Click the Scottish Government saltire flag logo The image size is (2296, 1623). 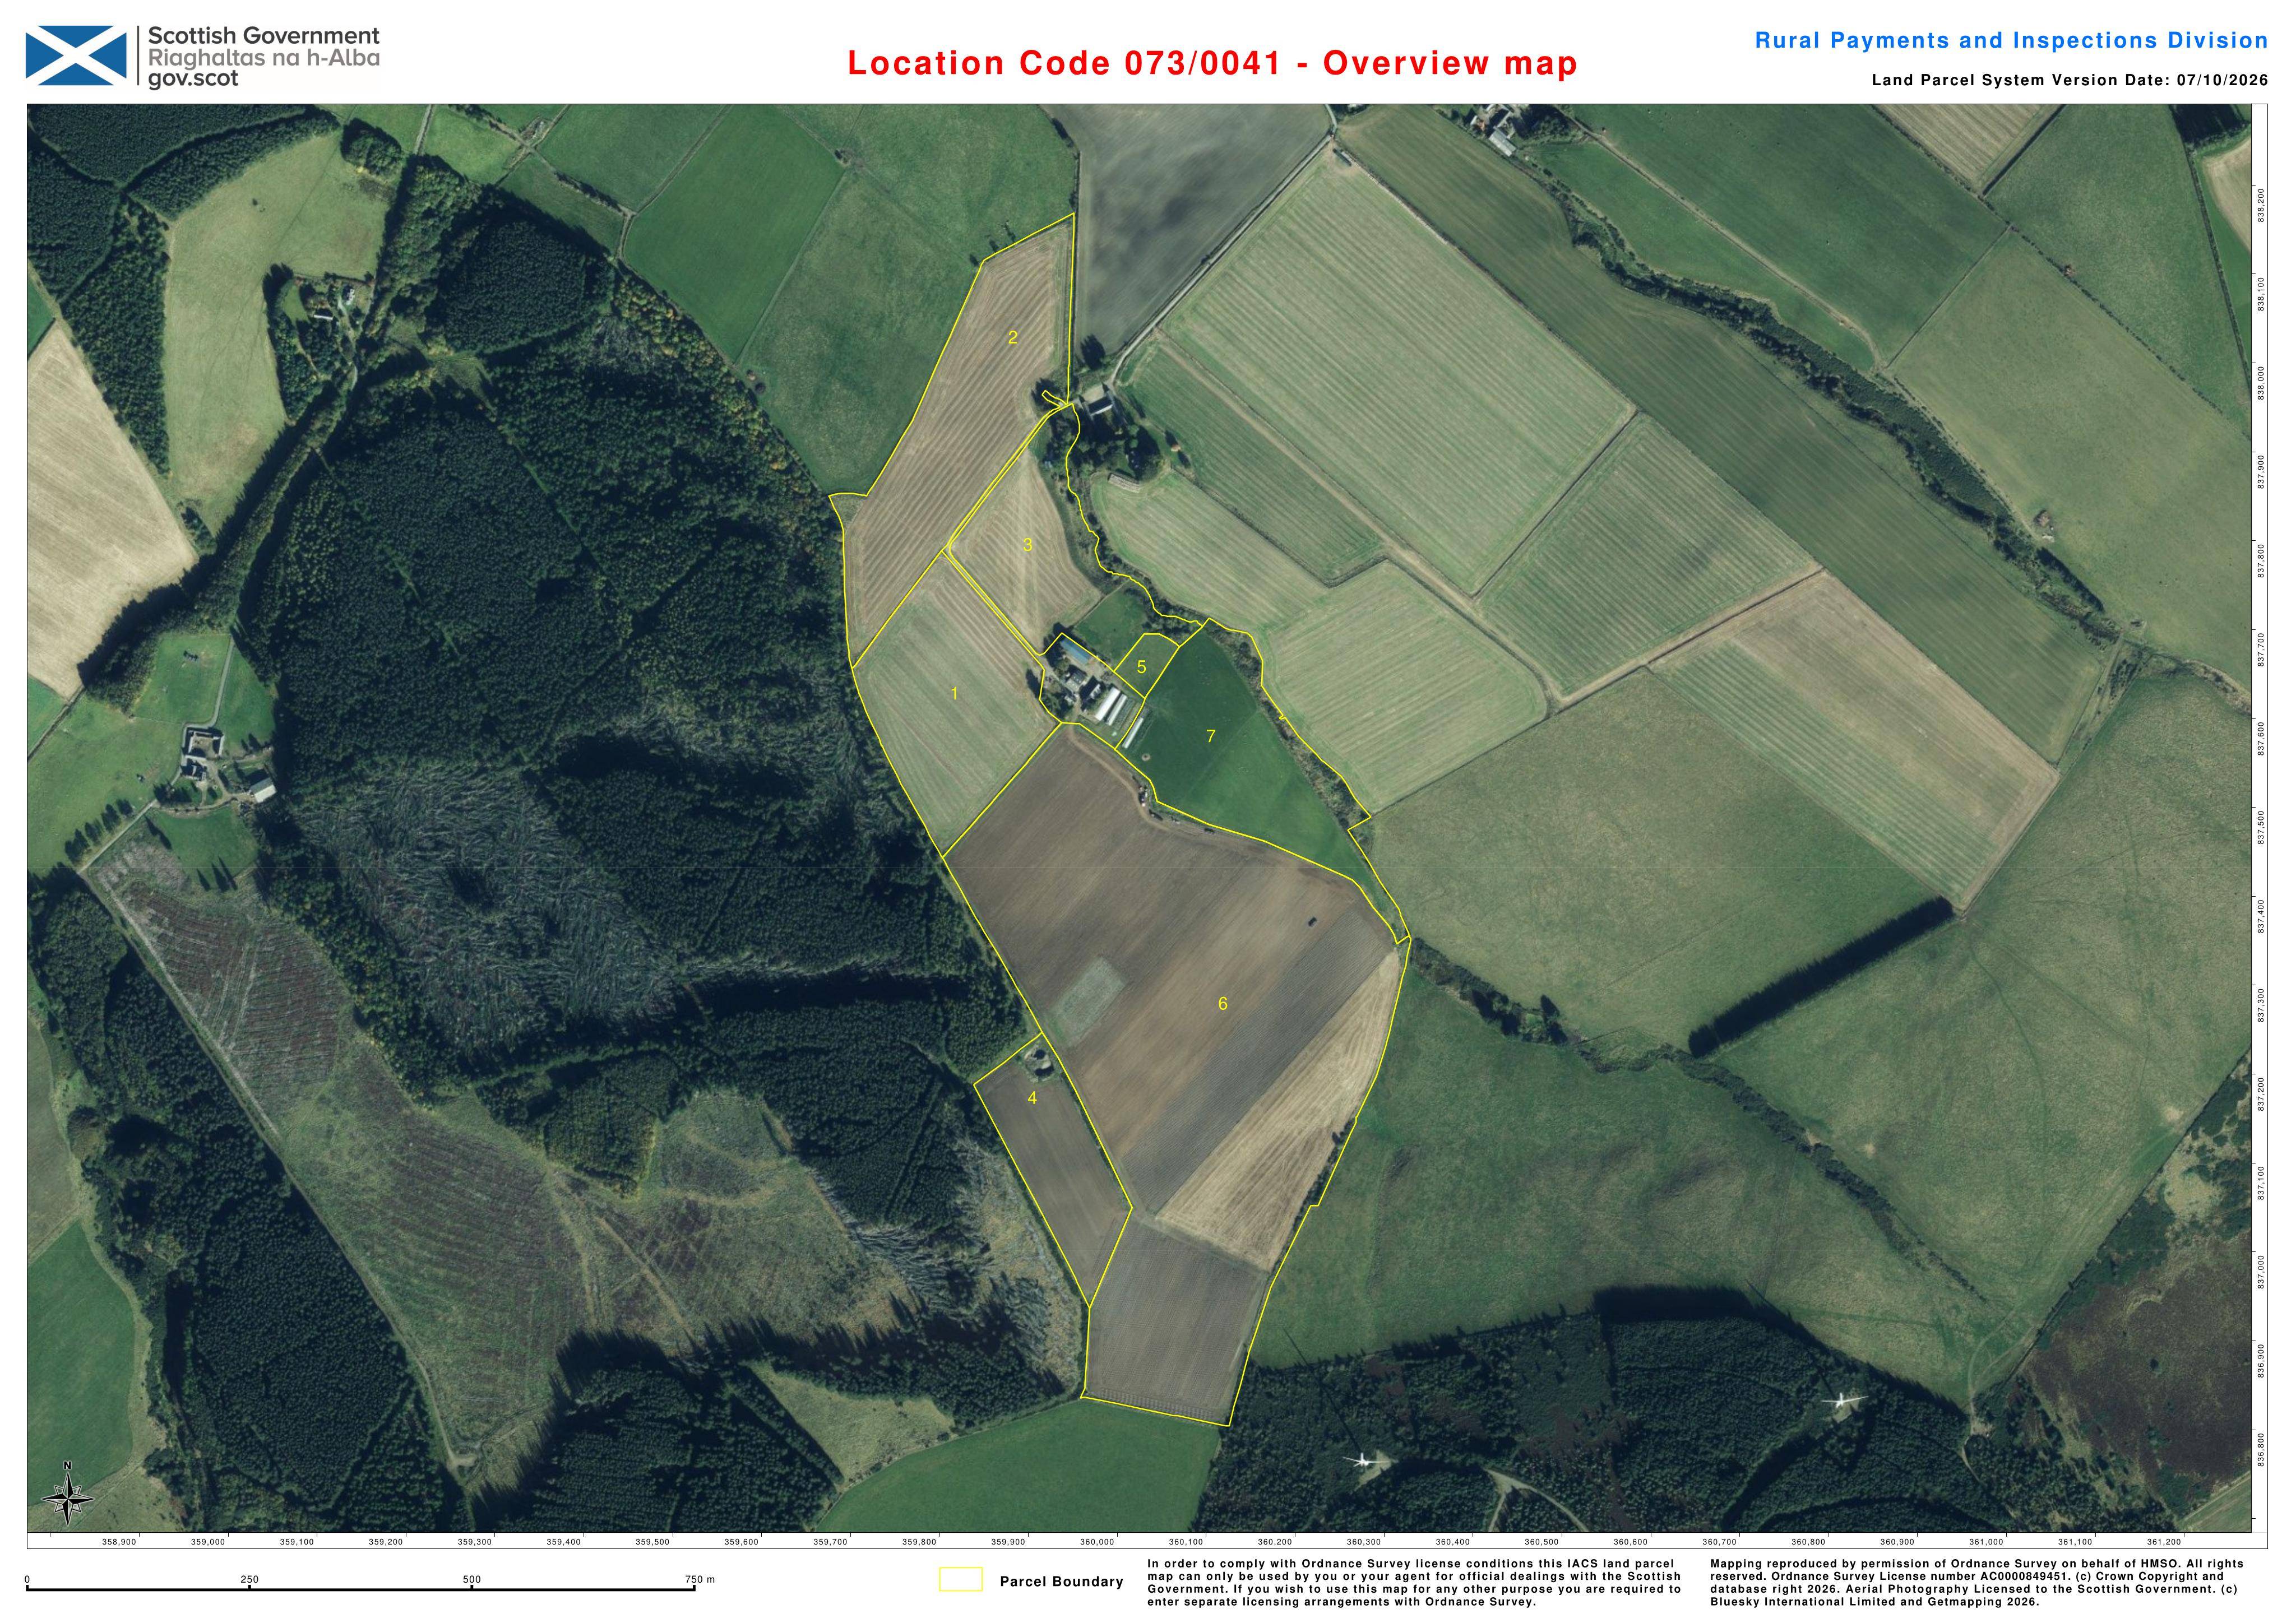point(76,56)
